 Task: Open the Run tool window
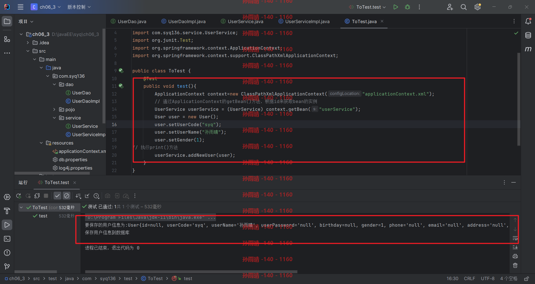pos(7,225)
